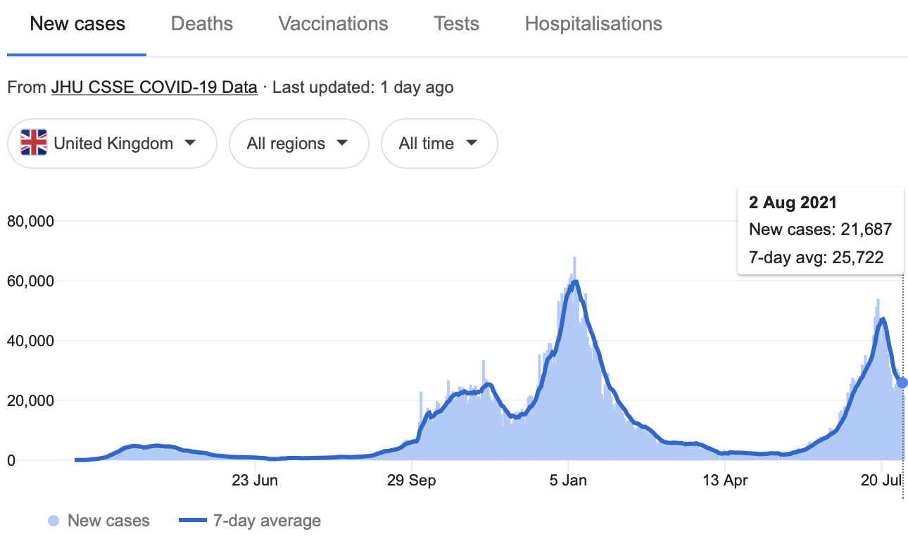
Task: Go to the Tests tab
Action: (456, 24)
